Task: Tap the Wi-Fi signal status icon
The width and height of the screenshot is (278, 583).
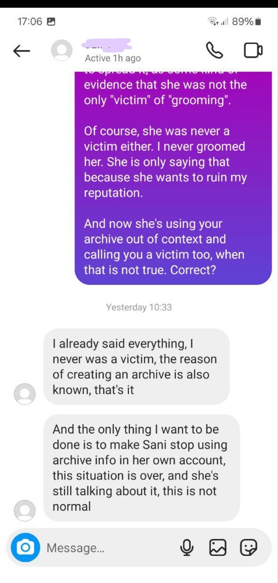Action: (213, 21)
